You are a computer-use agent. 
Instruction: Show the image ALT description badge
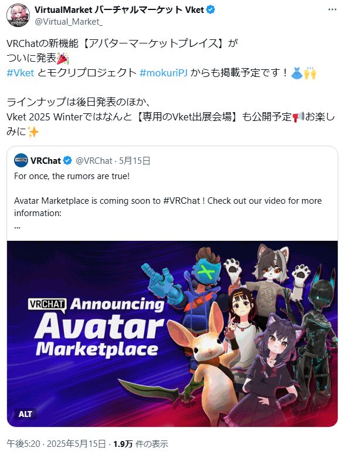(25, 414)
